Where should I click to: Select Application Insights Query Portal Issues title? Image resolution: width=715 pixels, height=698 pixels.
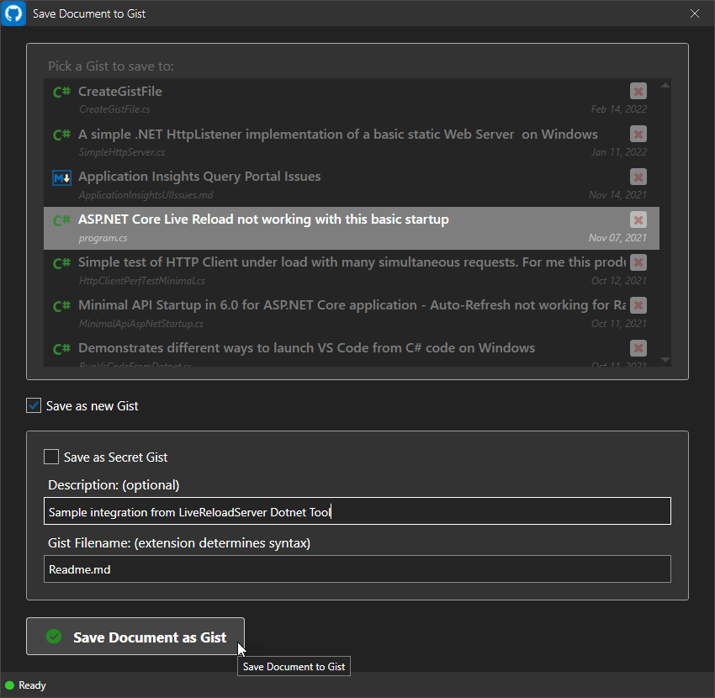point(199,177)
